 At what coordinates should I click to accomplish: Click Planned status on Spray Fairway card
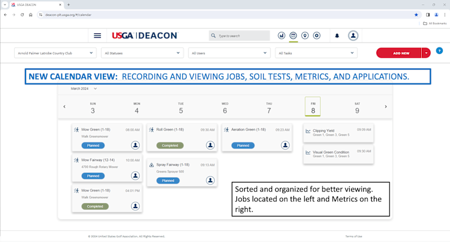point(168,180)
